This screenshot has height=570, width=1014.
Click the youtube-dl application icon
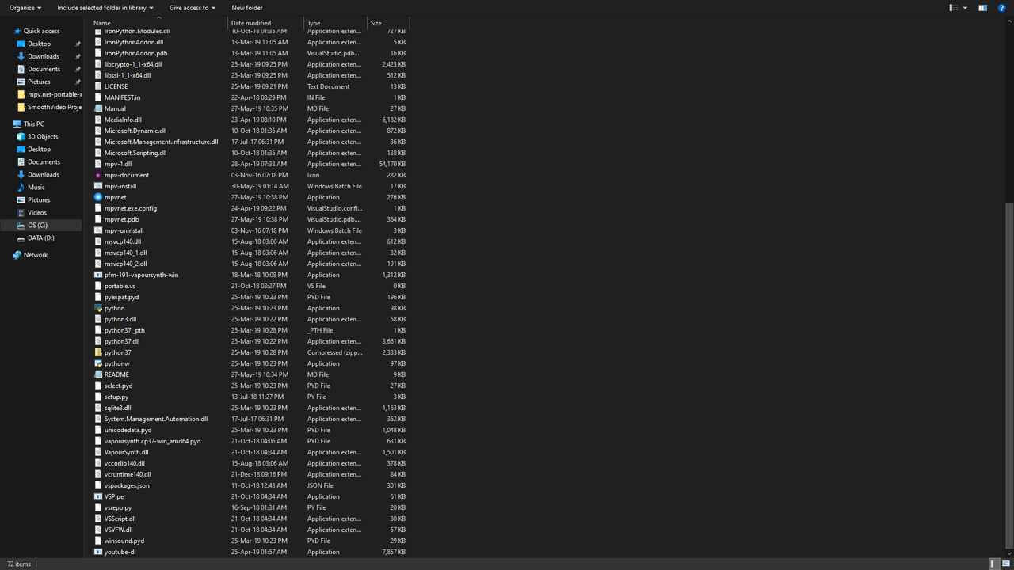point(98,552)
